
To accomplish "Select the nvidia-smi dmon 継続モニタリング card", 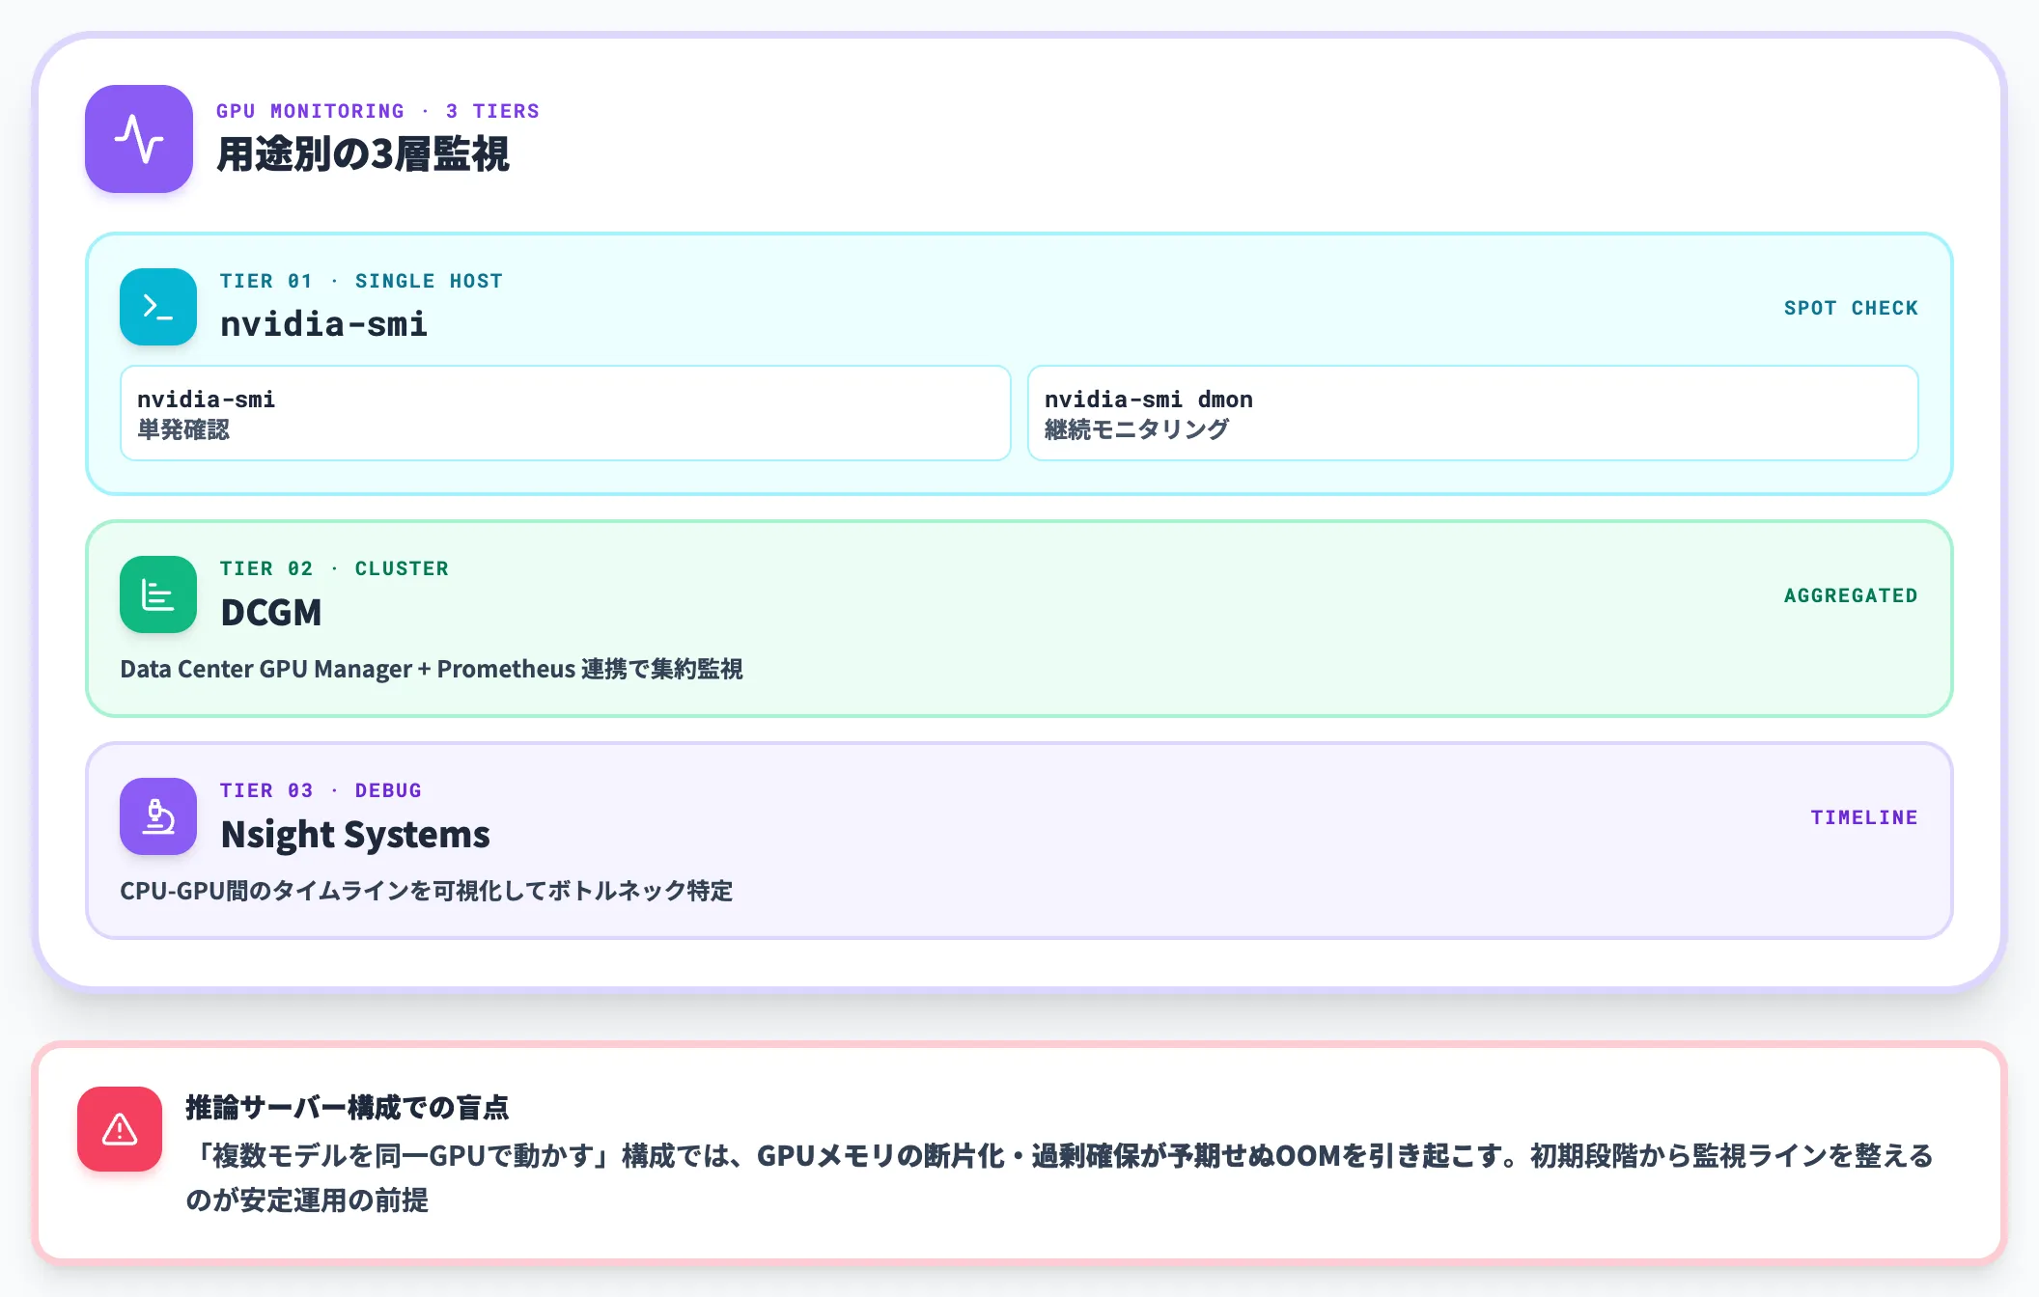I will click(x=1473, y=413).
